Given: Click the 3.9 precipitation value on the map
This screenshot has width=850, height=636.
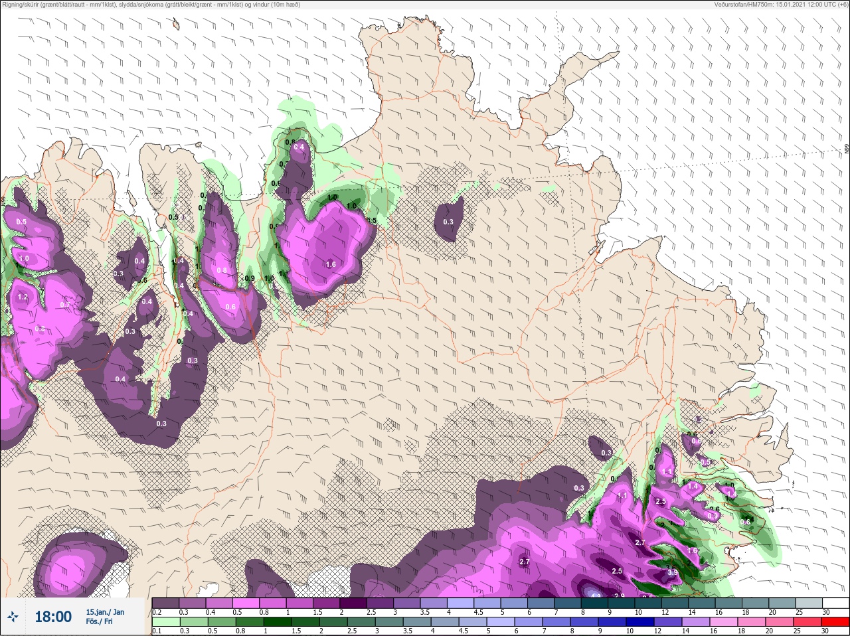Looking at the screenshot, I should [x=672, y=572].
